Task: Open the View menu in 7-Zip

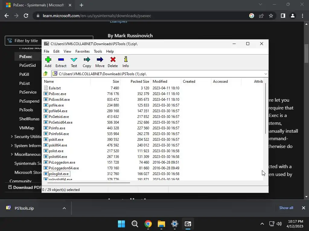Action: click(67, 51)
